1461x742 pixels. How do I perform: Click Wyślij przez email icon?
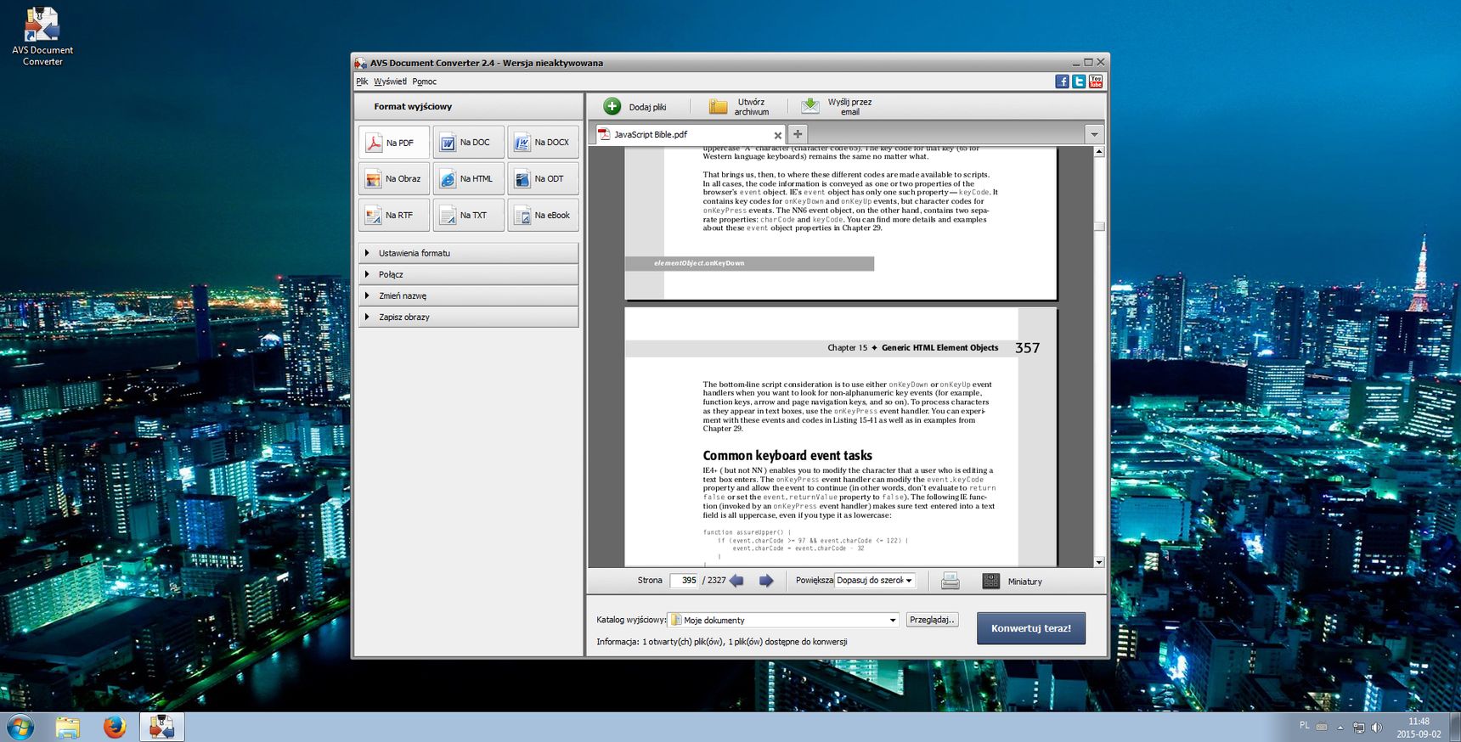pos(810,106)
